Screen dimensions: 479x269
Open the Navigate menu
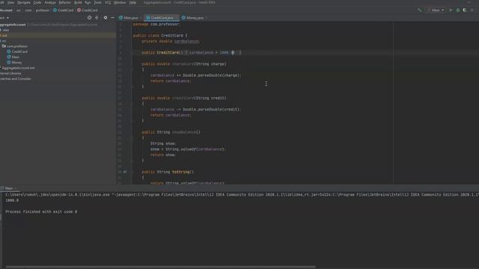(23, 2)
